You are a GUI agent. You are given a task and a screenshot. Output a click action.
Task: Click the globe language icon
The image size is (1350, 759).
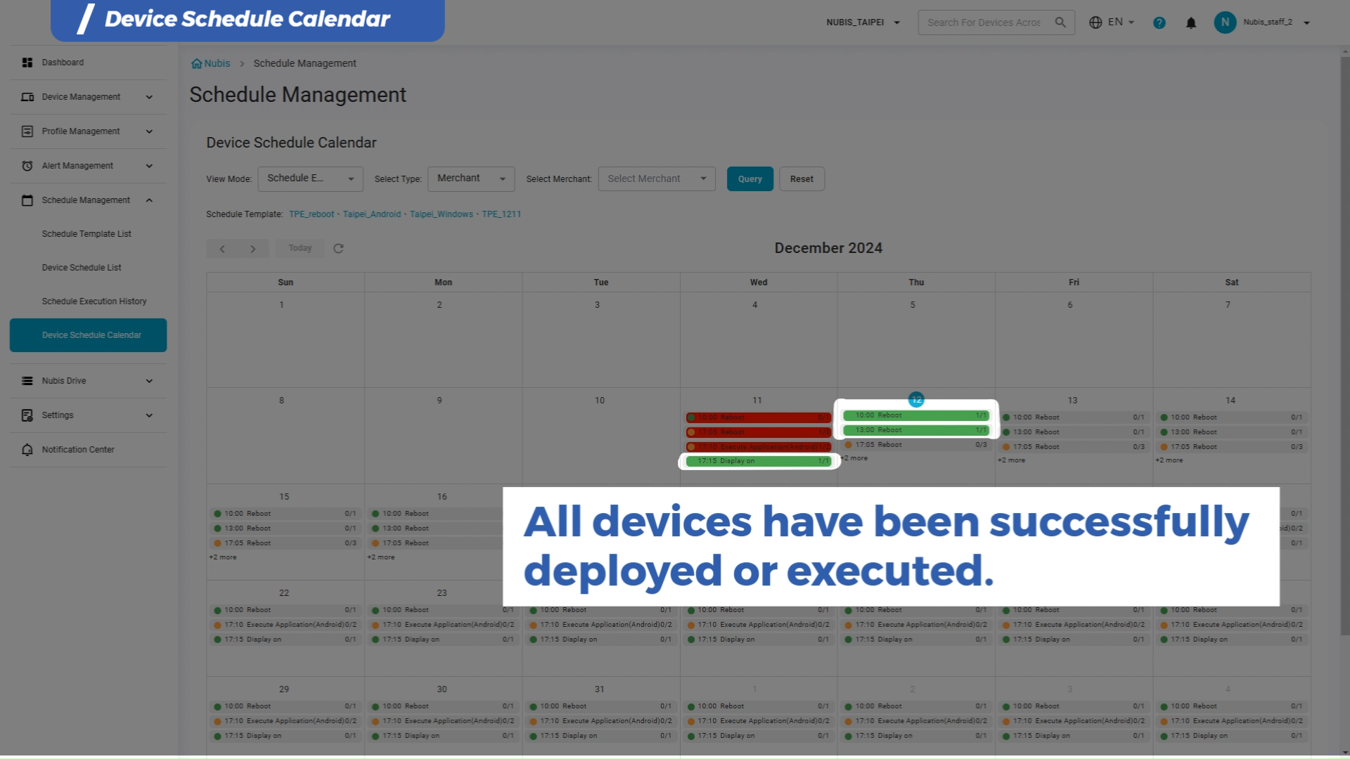pos(1095,22)
